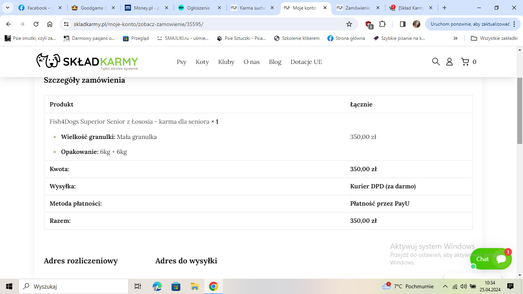The image size is (523, 294).
Task: Bookmark this page with star icon
Action: [349, 24]
